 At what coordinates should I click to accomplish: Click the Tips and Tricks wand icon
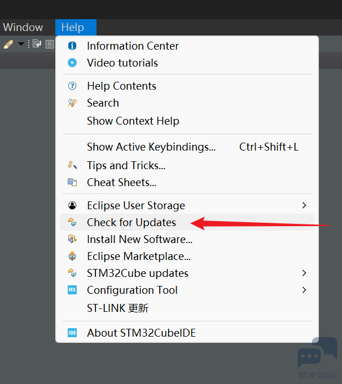(x=72, y=165)
